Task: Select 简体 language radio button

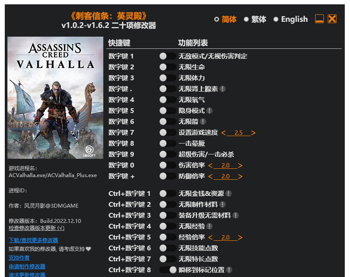Action: coord(216,19)
